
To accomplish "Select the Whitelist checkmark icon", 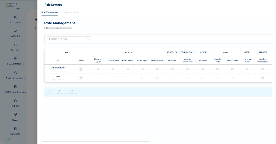I will pyautogui.click(x=15, y=31).
